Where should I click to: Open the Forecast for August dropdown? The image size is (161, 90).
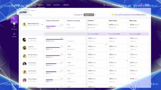(89, 15)
